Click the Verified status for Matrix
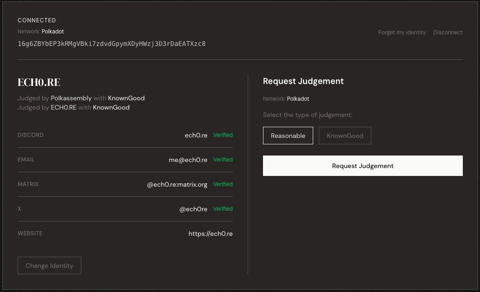Image resolution: width=480 pixels, height=292 pixels. 223,184
